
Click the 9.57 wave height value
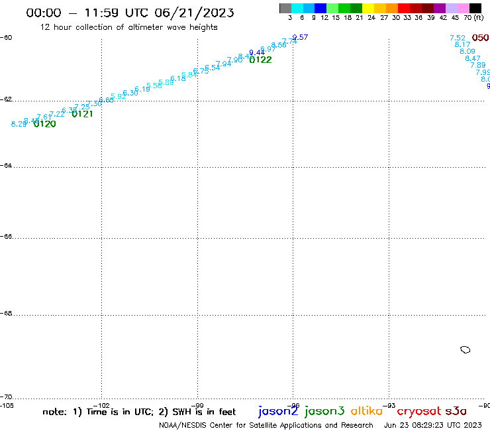pos(301,37)
